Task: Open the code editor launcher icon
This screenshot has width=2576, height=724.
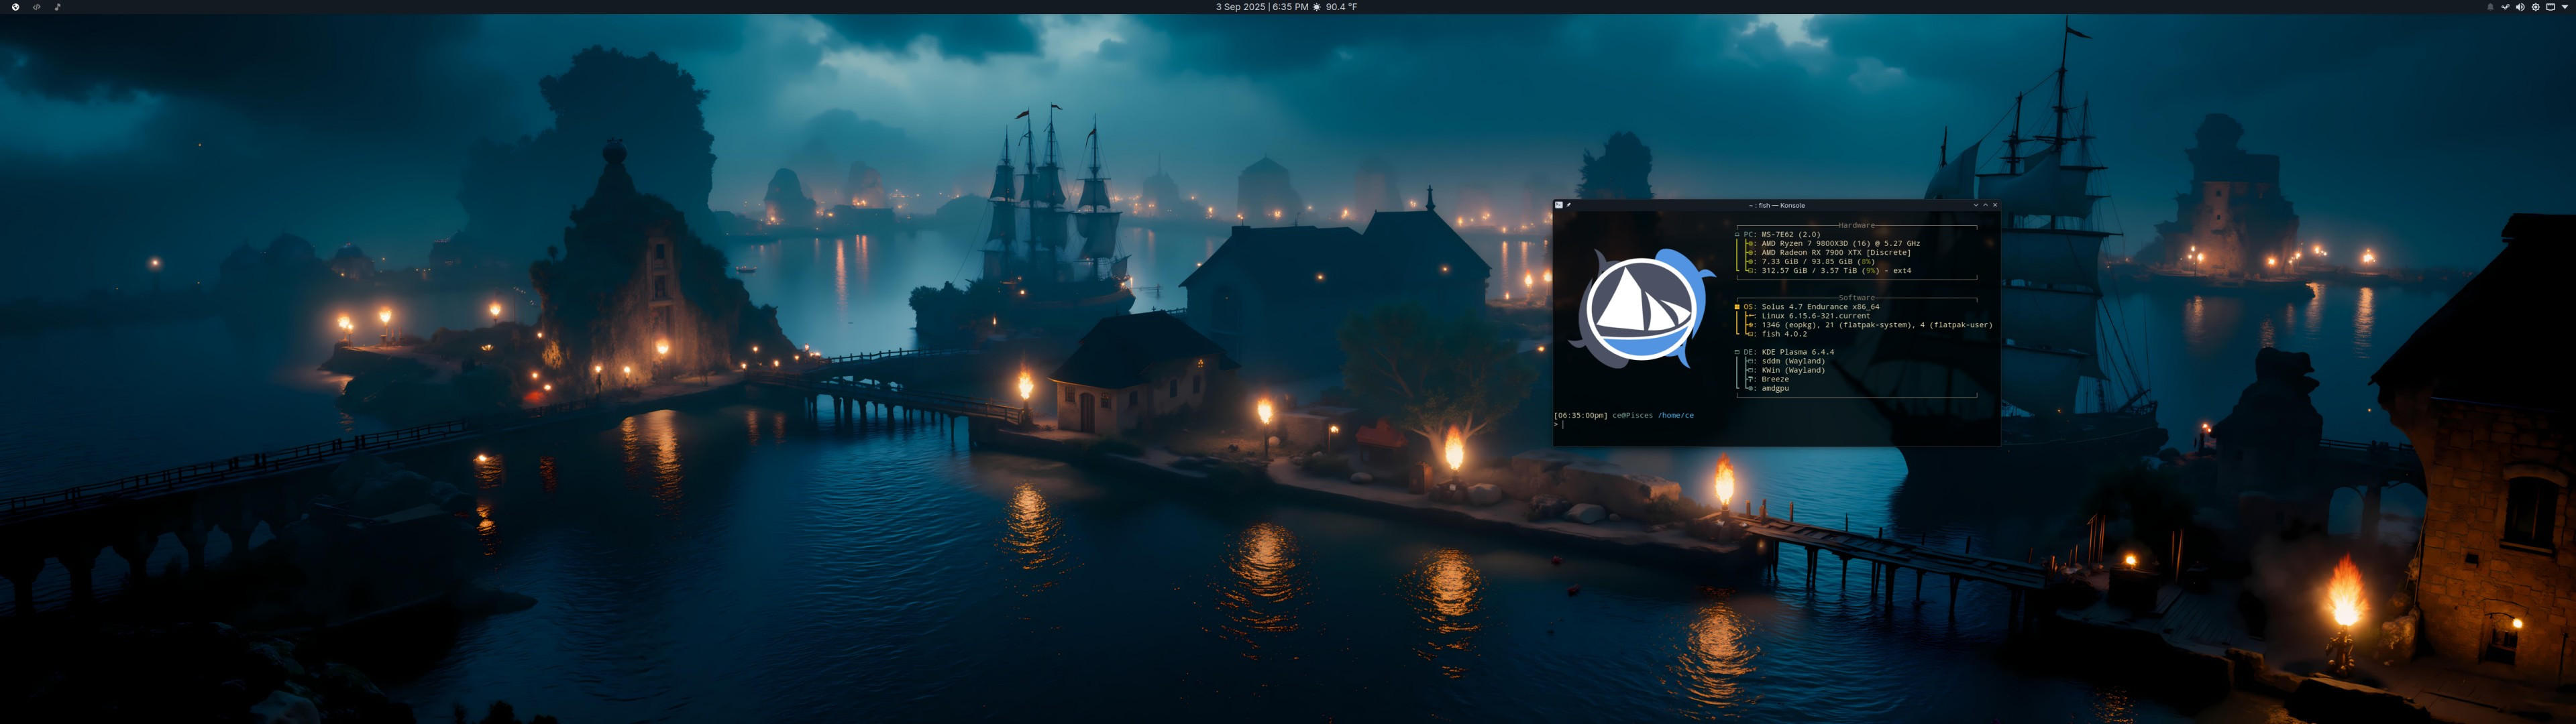Action: (x=37, y=7)
